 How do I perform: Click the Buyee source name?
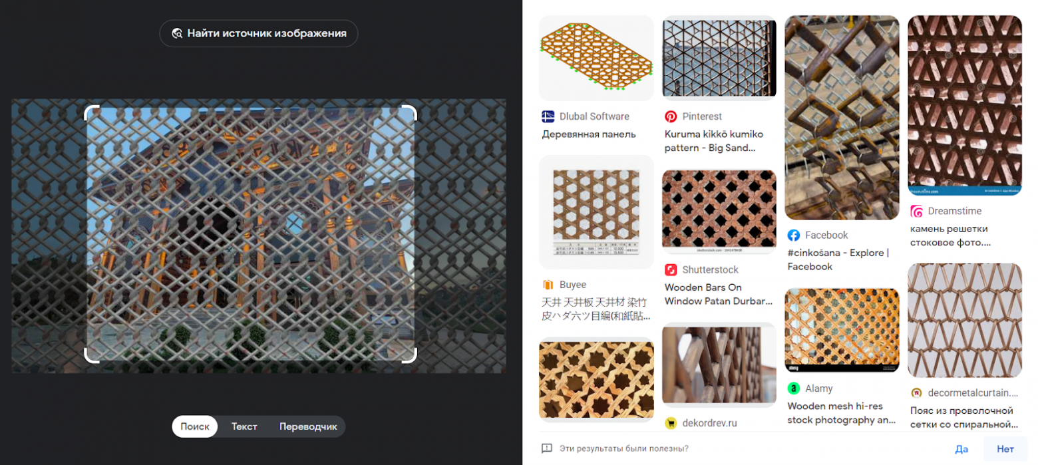tap(573, 285)
